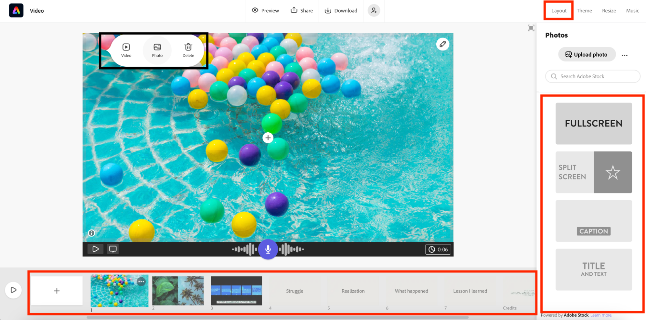Click the pencil edit icon on the canvas

click(442, 44)
